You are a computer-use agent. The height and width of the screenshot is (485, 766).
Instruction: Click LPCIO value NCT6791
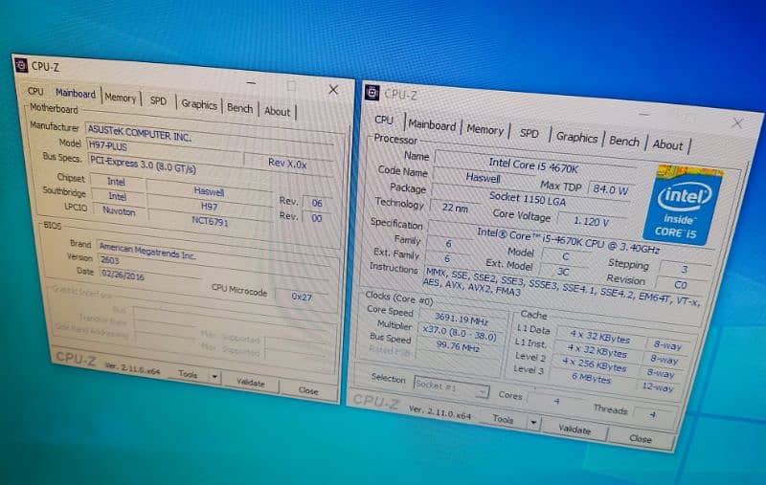[x=210, y=222]
